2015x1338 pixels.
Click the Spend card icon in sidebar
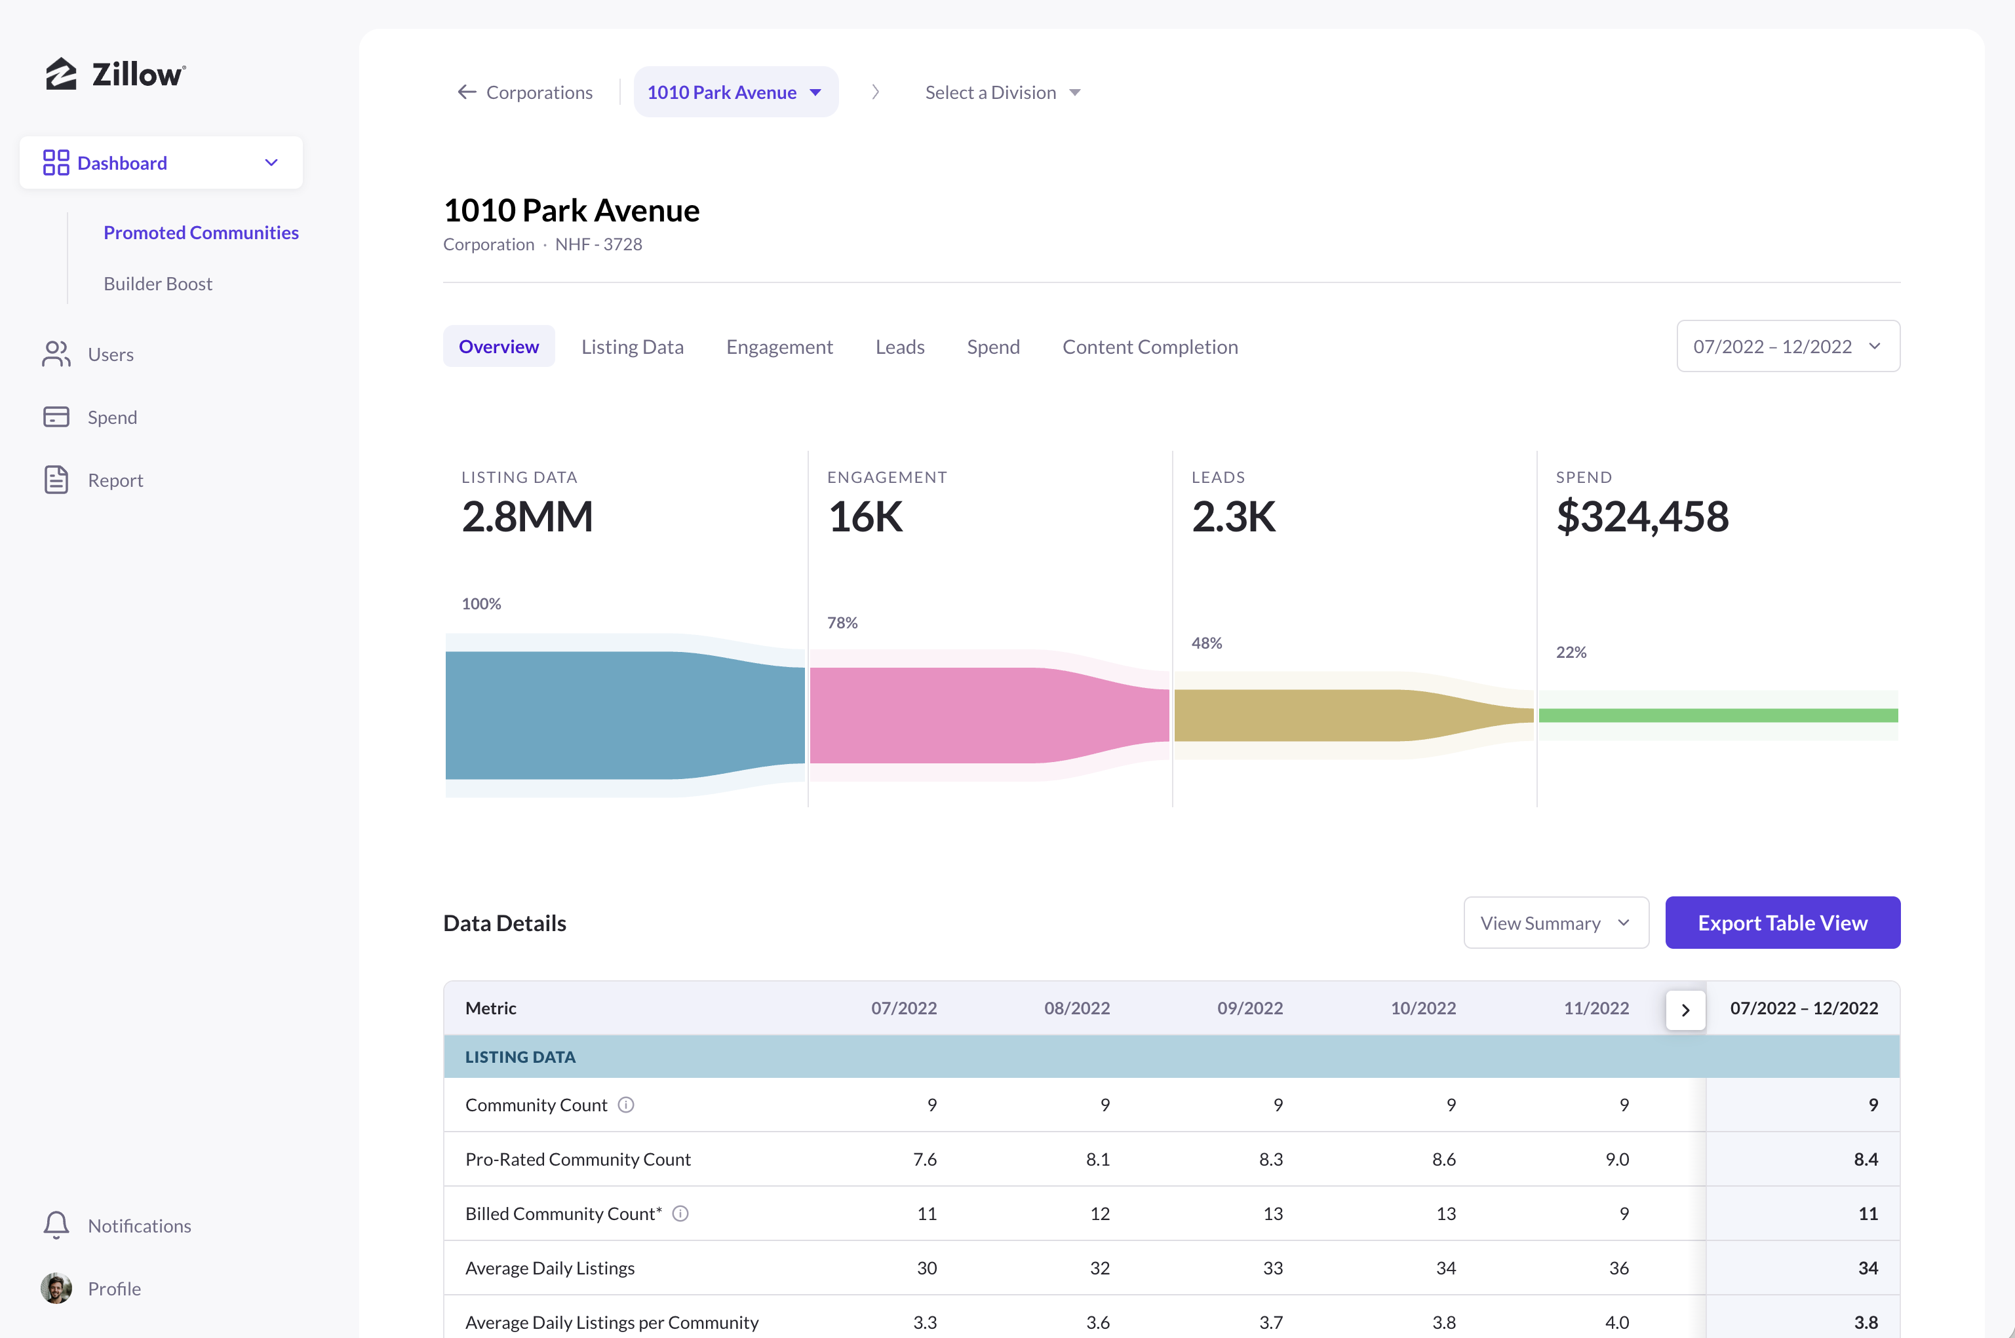tap(56, 417)
